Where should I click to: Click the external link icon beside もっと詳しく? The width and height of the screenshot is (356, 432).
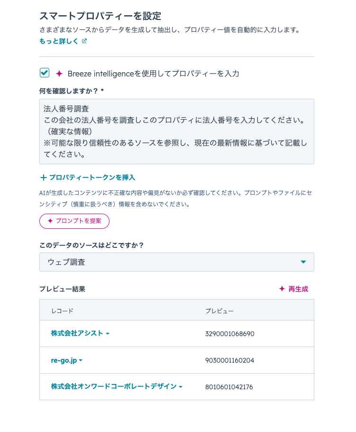click(x=84, y=41)
